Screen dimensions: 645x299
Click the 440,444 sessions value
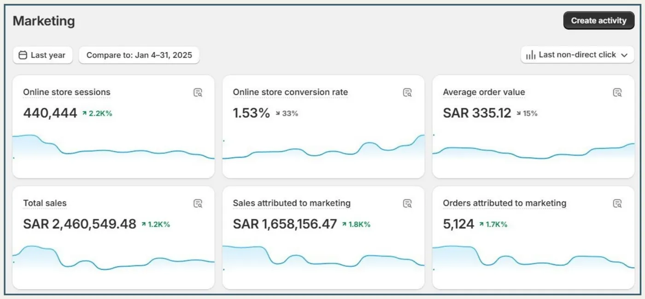point(50,113)
